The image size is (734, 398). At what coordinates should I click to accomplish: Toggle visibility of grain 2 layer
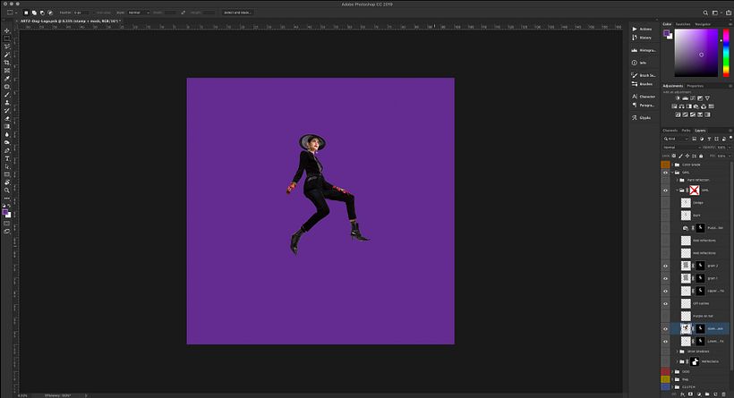click(x=665, y=266)
